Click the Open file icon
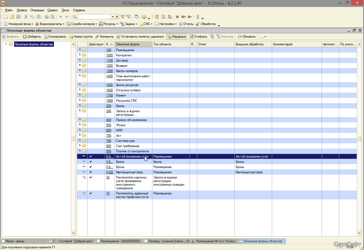The image size is (364, 250). [x=12, y=17]
